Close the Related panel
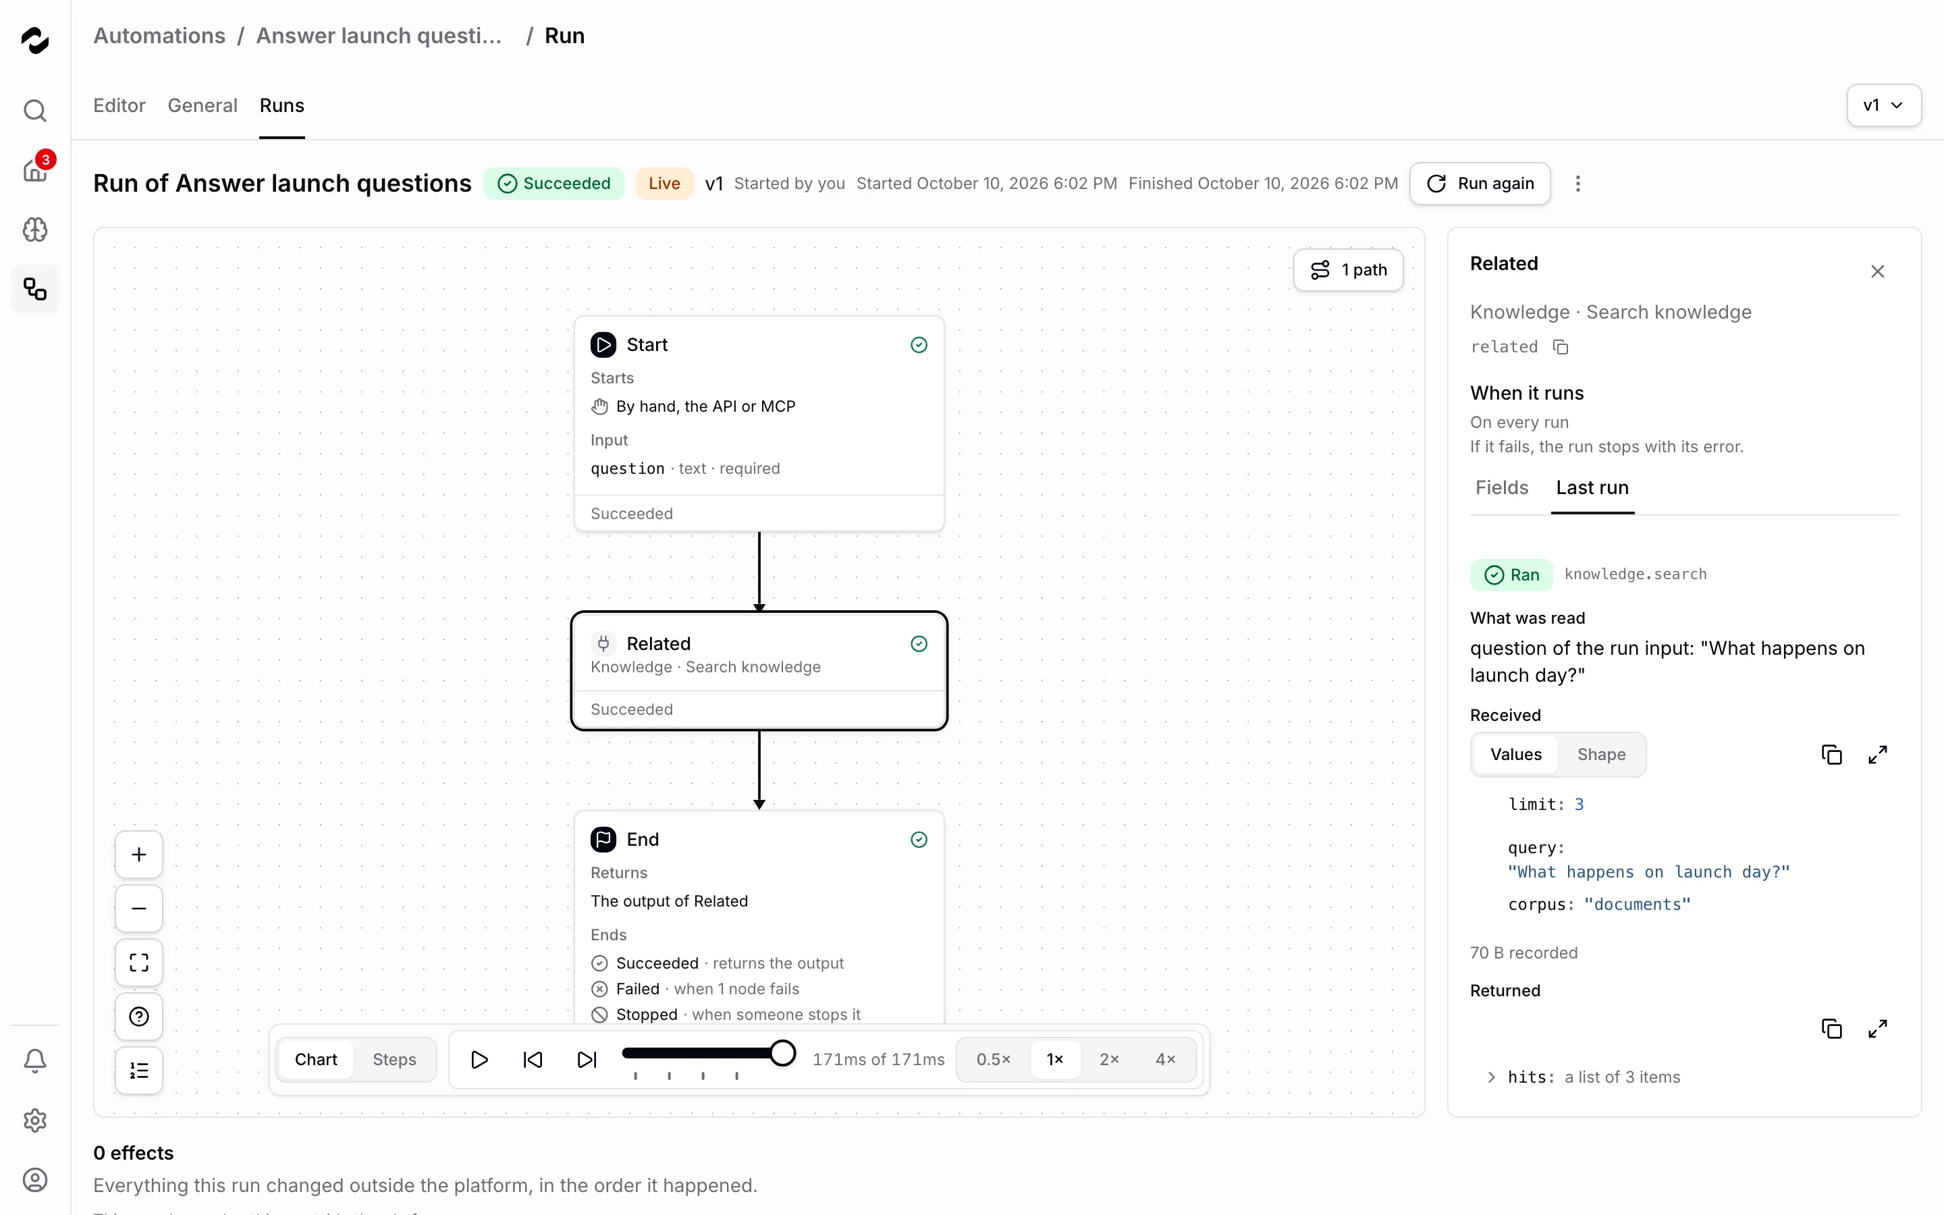 [x=1877, y=271]
